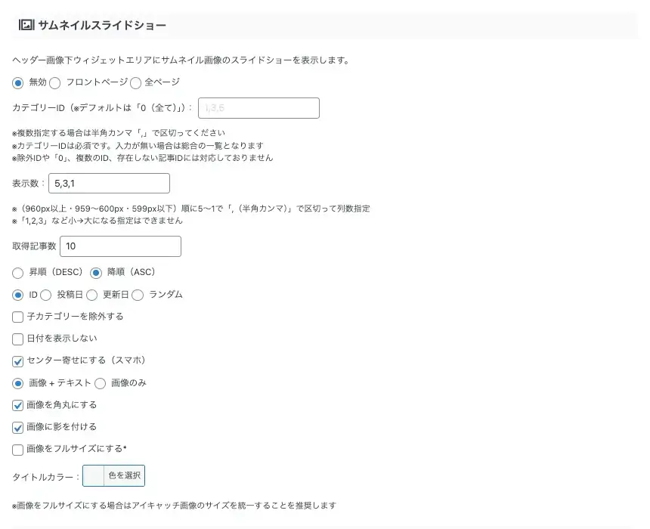Enable 子カテゴリーを除外する option
Viewport: 650px width, 529px height.
[x=17, y=317]
